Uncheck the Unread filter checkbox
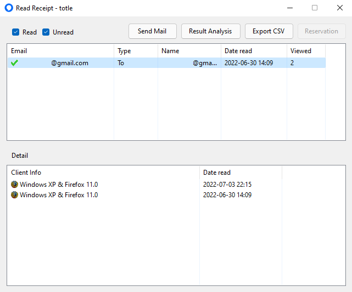 click(46, 32)
